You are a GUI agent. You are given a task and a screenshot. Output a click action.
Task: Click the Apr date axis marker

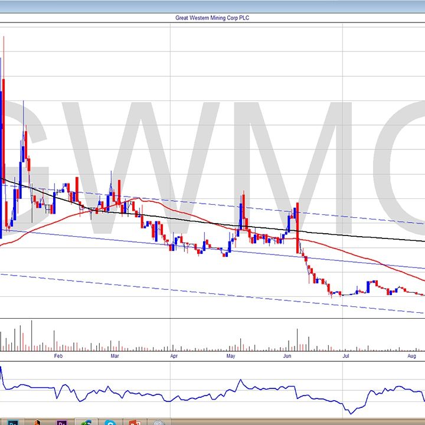click(x=174, y=356)
